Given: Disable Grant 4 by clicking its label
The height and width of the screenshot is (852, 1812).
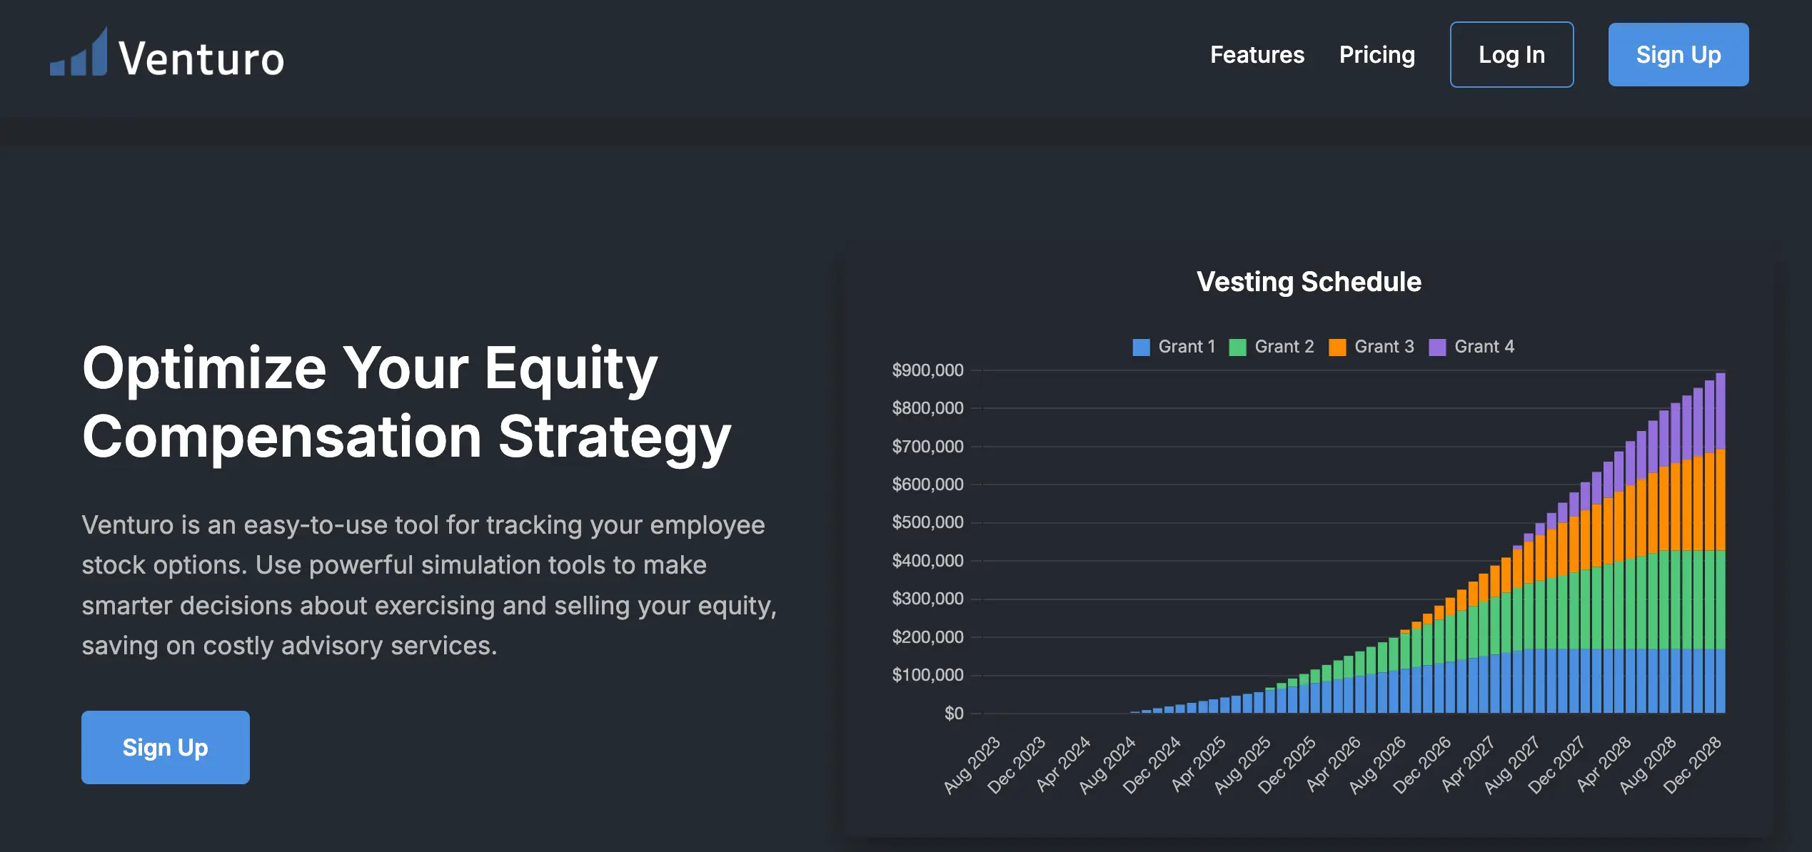Looking at the screenshot, I should point(1484,347).
